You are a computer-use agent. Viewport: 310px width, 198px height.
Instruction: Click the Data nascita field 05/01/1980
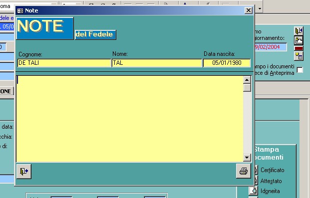click(x=227, y=63)
